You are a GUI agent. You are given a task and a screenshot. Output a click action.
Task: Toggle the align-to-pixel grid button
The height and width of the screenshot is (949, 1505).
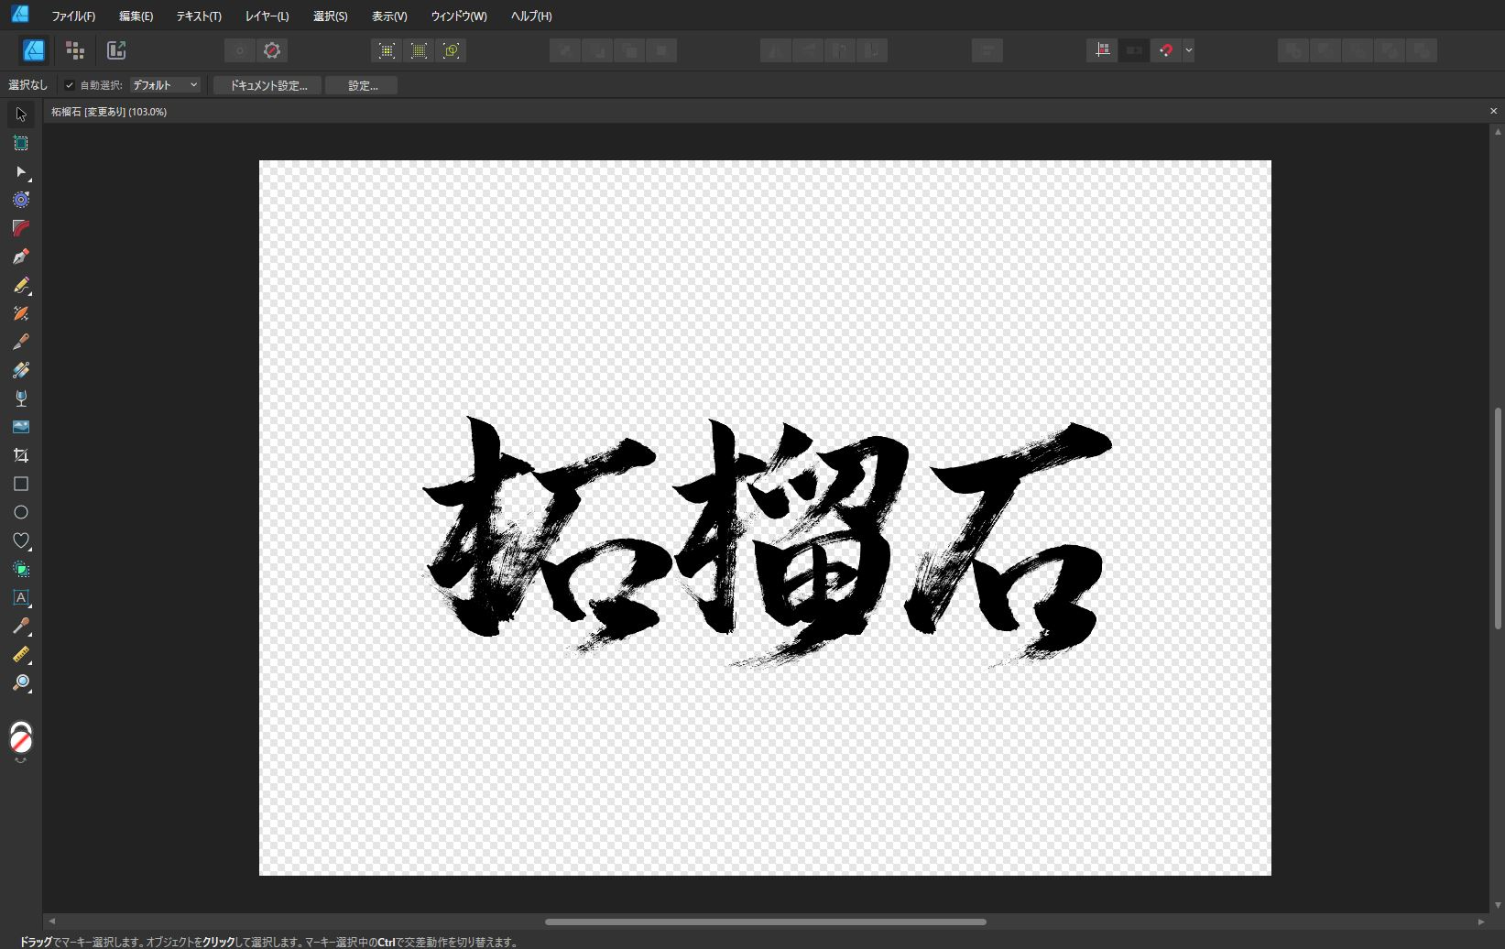(x=1102, y=50)
